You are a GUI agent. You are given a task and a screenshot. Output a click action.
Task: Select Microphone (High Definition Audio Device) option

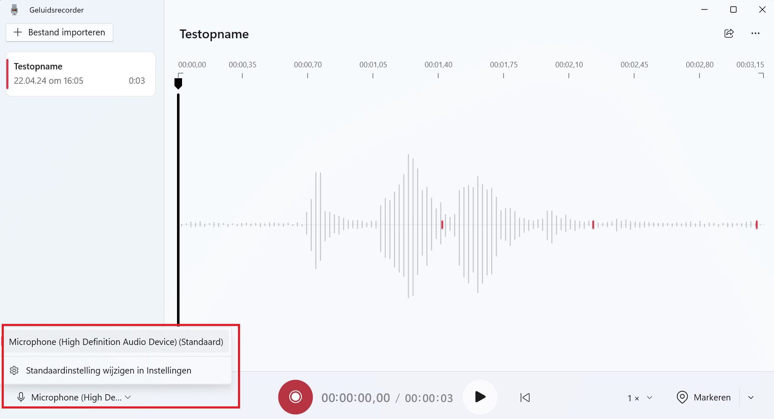[x=116, y=342]
